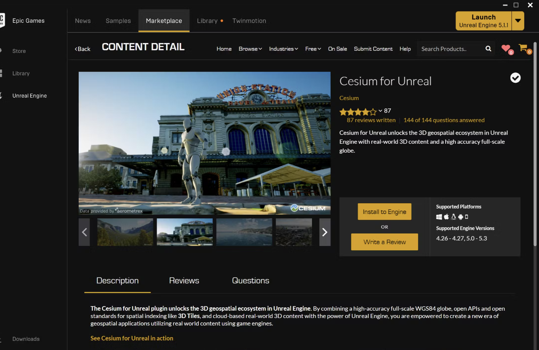Click the owned checkmark badge icon
This screenshot has width=539, height=350.
click(515, 78)
